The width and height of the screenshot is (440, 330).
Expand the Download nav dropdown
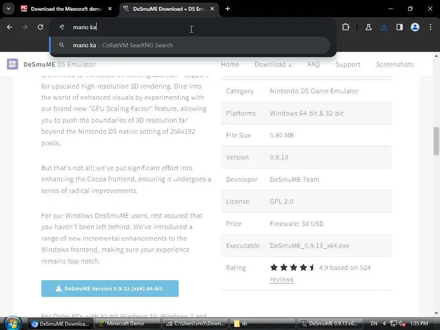coord(273,64)
